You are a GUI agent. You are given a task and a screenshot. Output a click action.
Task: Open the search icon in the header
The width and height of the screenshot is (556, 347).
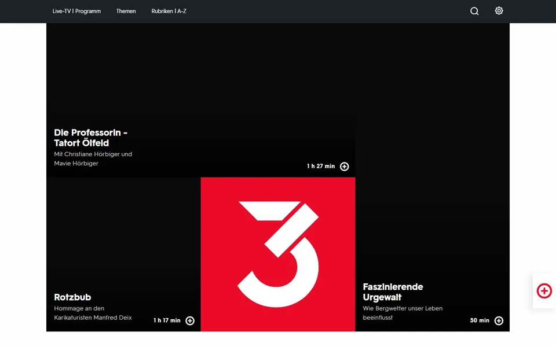click(x=474, y=12)
